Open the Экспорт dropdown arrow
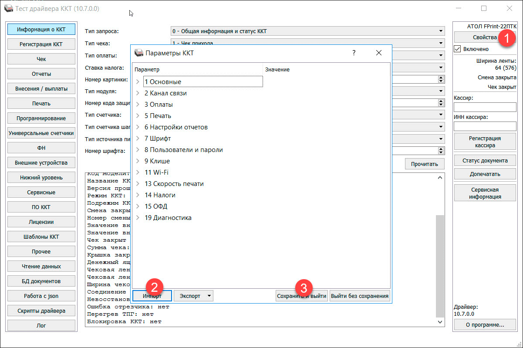The width and height of the screenshot is (523, 348). tap(209, 296)
